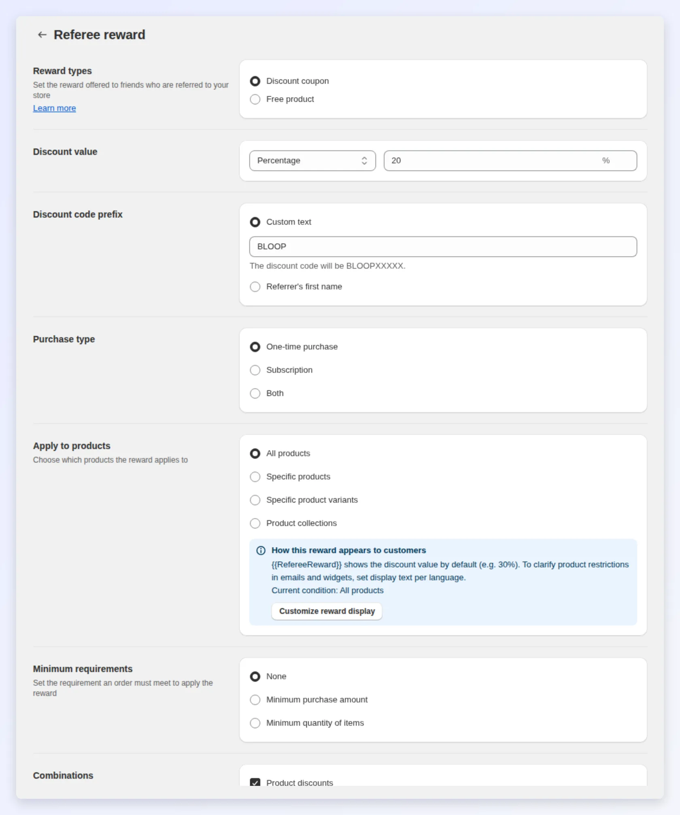The width and height of the screenshot is (680, 815).
Task: Select None for minimum requirements
Action: pyautogui.click(x=255, y=677)
